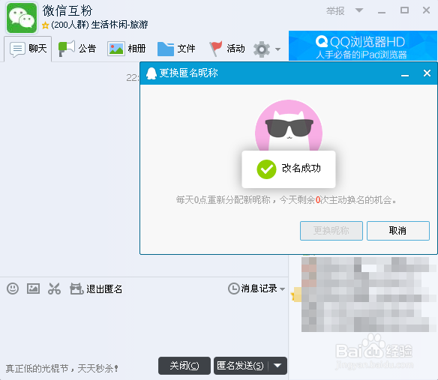Open the emoji smiley picker
The height and width of the screenshot is (380, 438).
(13, 289)
